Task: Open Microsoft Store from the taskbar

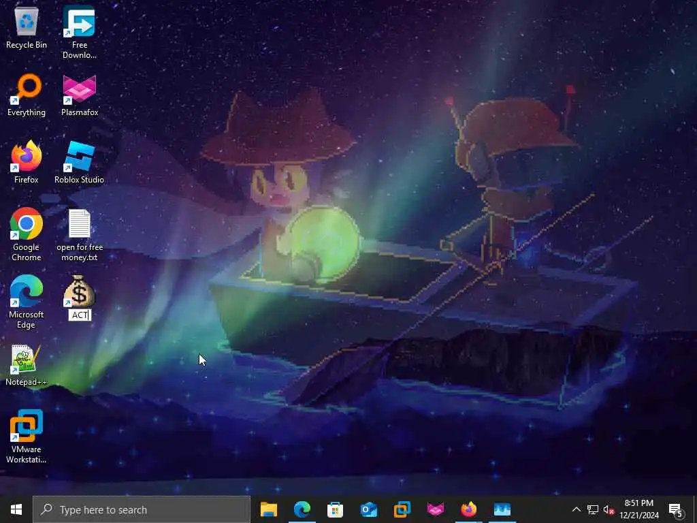Action: coord(335,509)
